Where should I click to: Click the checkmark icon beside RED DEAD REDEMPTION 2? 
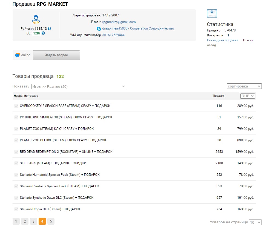(x=16, y=152)
